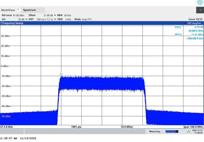The image size is (204, 142).
Task: Open the Ref Level 41.00 dBm setting
Action: click(13, 15)
